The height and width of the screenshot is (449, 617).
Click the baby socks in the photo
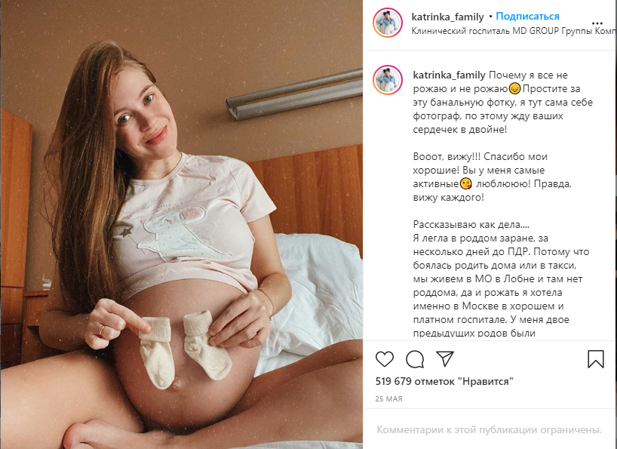pyautogui.click(x=185, y=347)
